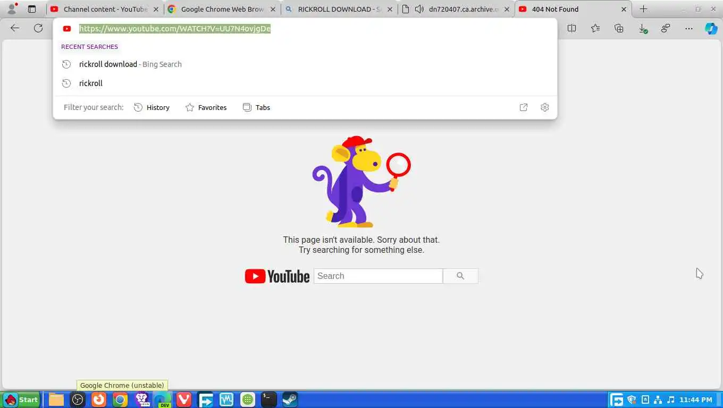Launch Google Chrome from taskbar
723x408 pixels.
pyautogui.click(x=120, y=399)
